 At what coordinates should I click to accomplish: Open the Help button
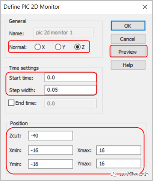128,65
